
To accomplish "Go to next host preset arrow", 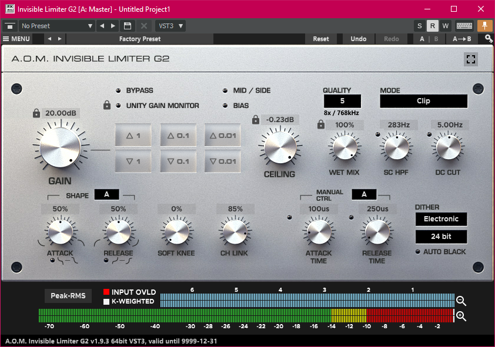I will coord(113,26).
